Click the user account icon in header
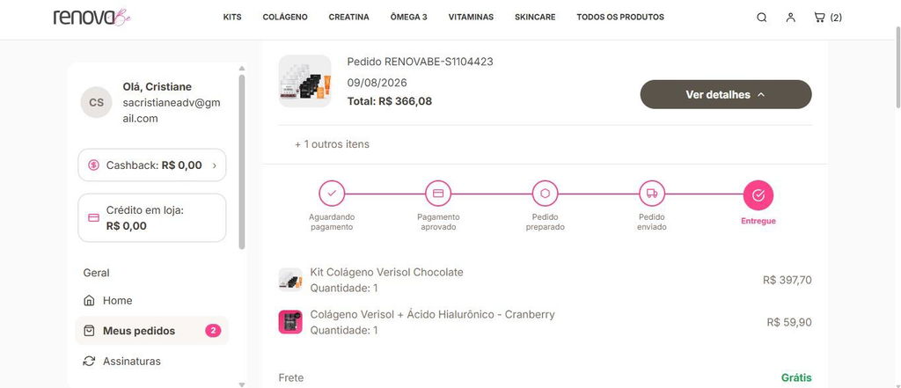Screen dimensions: 901x388 pos(791,18)
